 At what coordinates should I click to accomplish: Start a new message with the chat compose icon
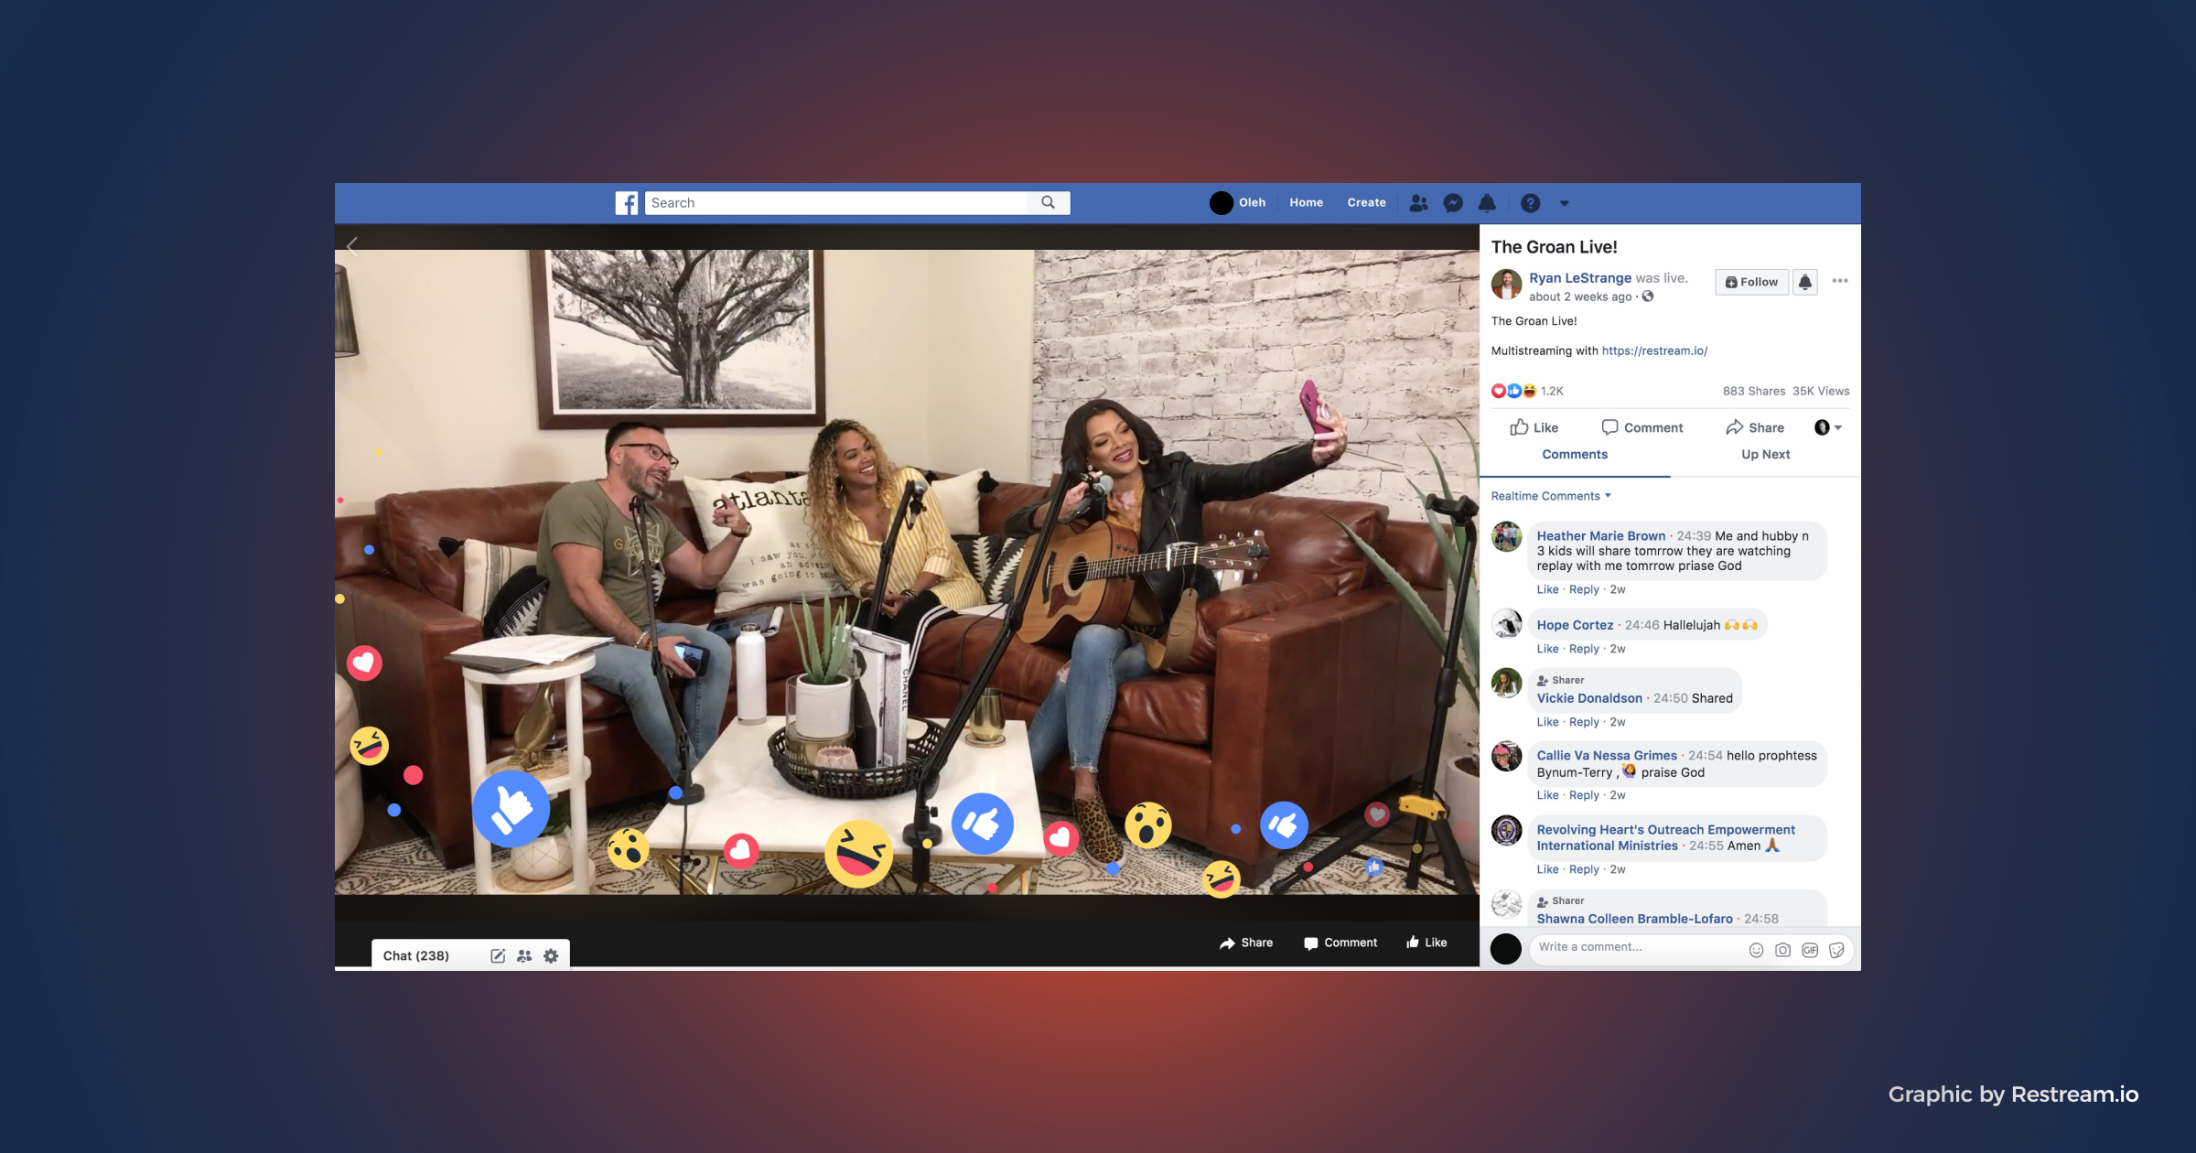tap(498, 956)
